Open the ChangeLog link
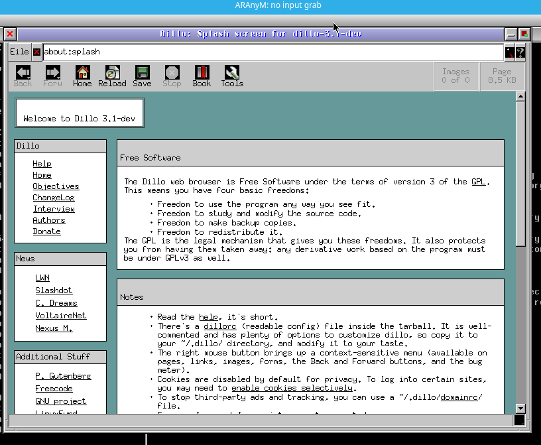 click(x=54, y=198)
